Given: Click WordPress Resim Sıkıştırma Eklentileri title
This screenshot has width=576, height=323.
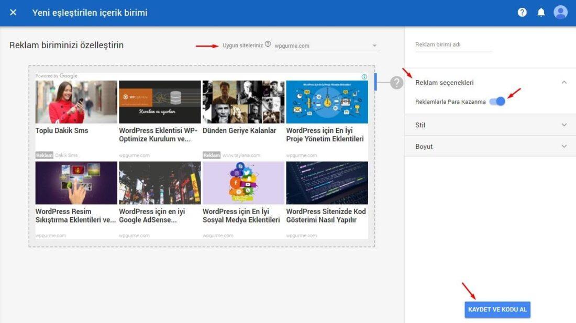Looking at the screenshot, I should 76,216.
